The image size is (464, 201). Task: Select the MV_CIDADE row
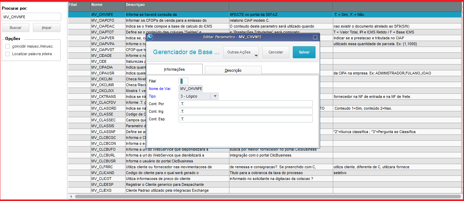pos(265,56)
